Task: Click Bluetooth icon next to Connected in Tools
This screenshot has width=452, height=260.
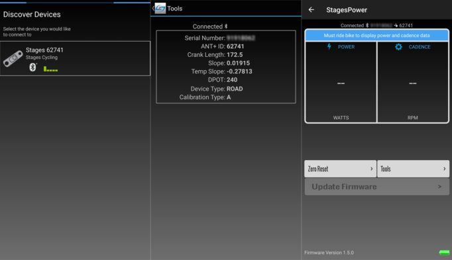Action: pyautogui.click(x=226, y=26)
